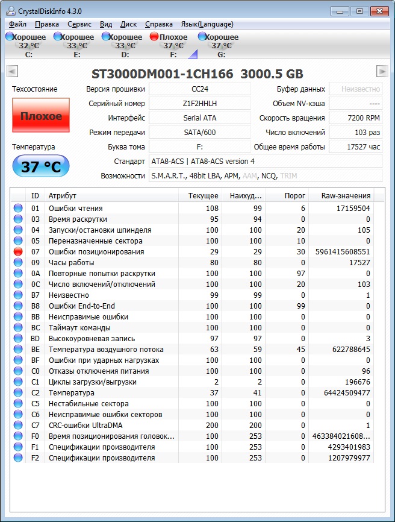Screen dimensions: 395x522
Task: Click status icon for Переназначенные сектора row
Action: [18, 241]
